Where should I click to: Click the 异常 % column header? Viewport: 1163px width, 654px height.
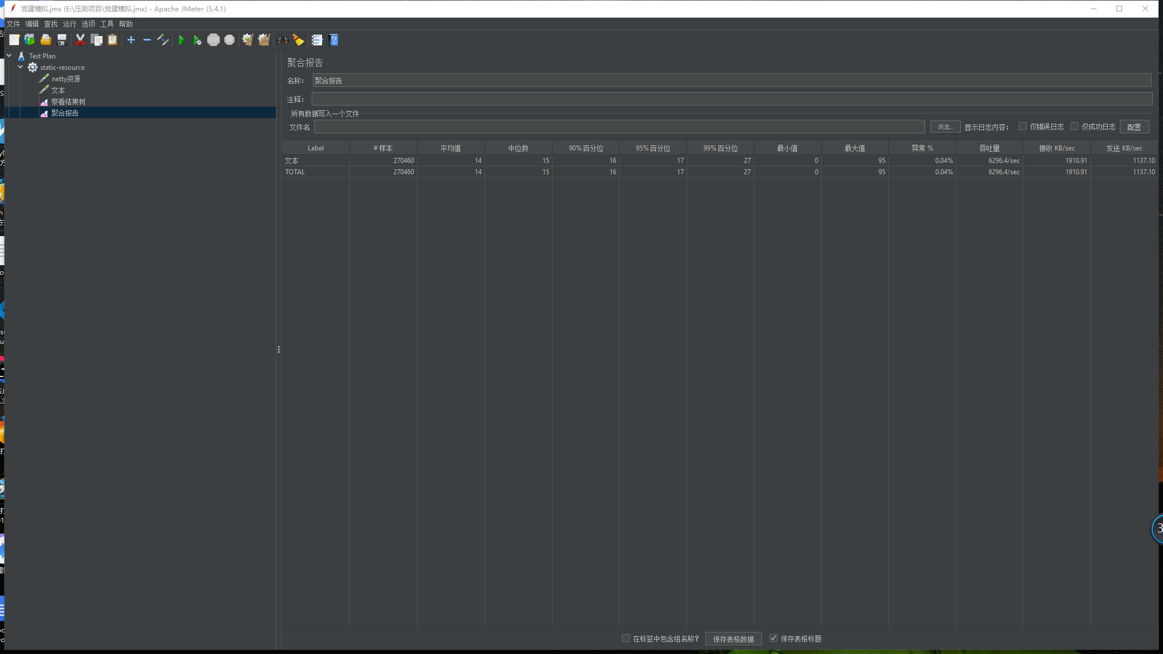922,148
